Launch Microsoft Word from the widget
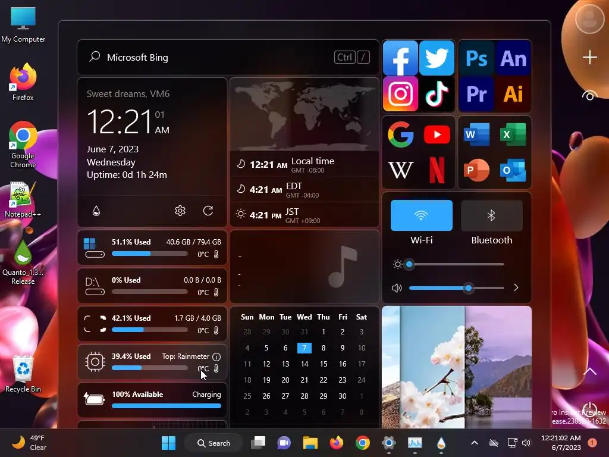The height and width of the screenshot is (457, 609). [x=476, y=134]
